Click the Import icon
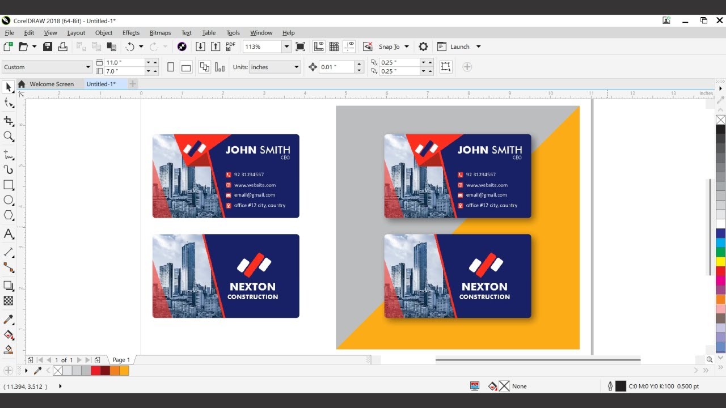This screenshot has width=726, height=408. pos(200,46)
